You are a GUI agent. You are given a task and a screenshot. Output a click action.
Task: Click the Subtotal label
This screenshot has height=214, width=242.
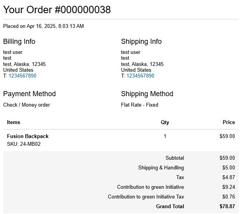[175, 158]
